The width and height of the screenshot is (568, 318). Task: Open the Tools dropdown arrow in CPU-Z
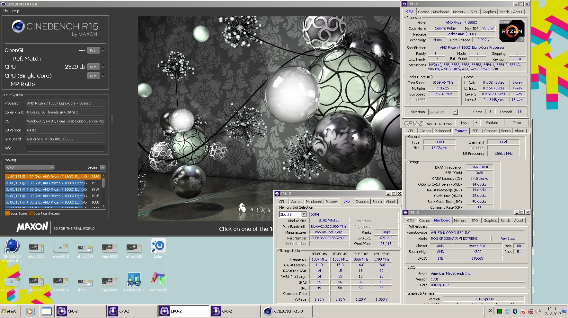point(476,123)
